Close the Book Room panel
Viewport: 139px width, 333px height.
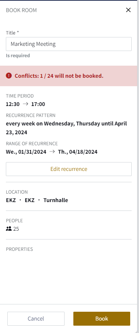128,10
